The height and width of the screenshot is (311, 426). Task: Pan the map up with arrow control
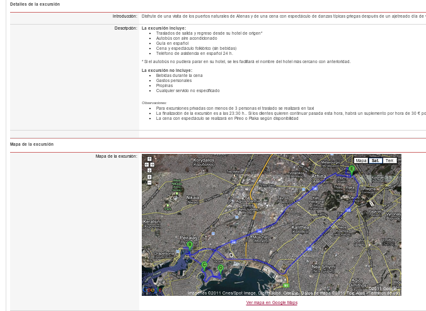(x=149, y=158)
